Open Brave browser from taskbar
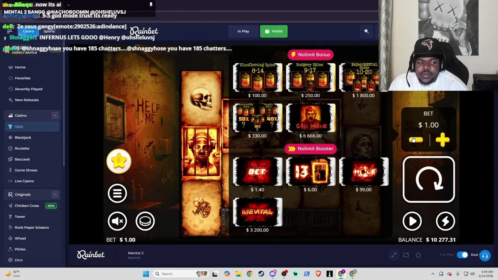This screenshot has height=280, width=498. coord(318,274)
